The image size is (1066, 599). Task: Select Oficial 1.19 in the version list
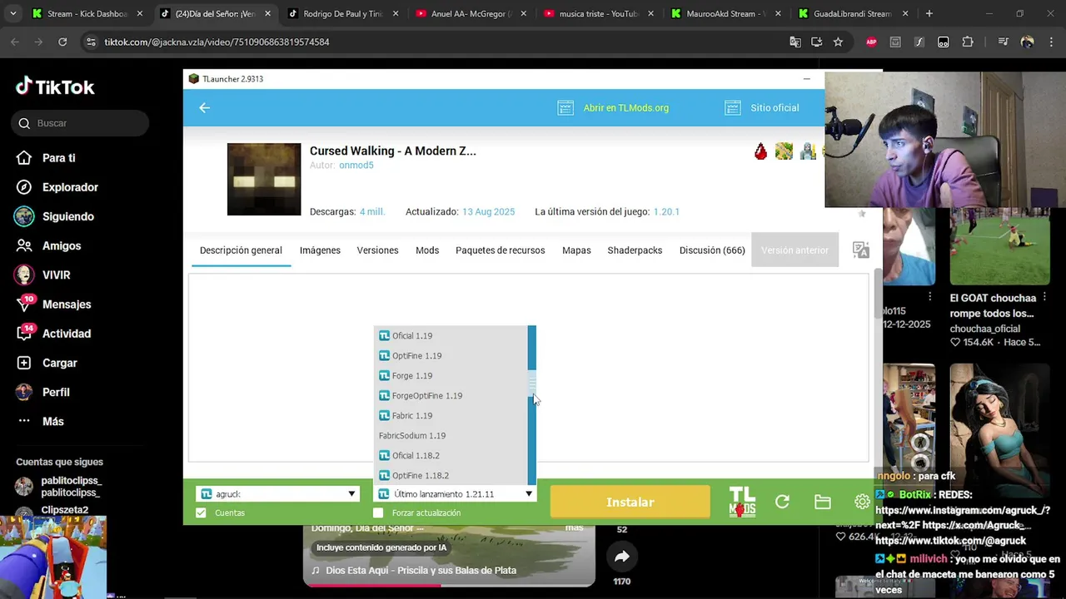[451, 335]
